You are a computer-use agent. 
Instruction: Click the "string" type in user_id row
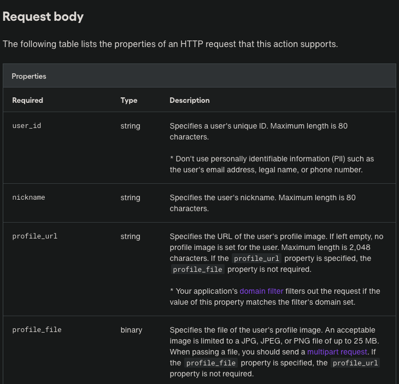pos(131,126)
